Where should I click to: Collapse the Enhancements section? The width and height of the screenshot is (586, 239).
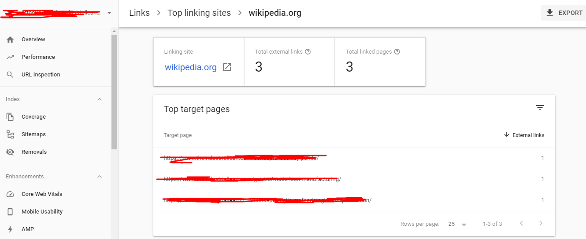(100, 177)
